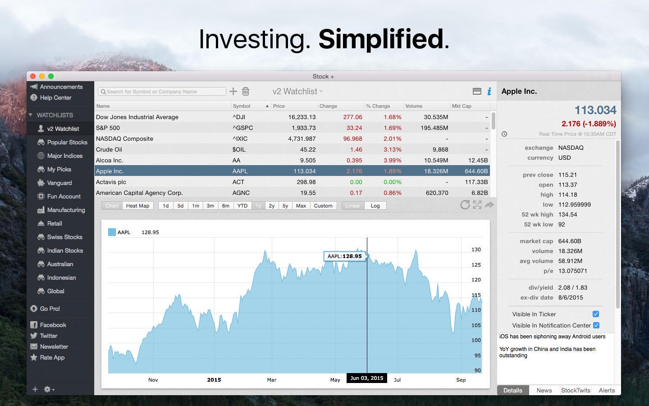Open the StockTwits tab
649x406 pixels.
576,390
